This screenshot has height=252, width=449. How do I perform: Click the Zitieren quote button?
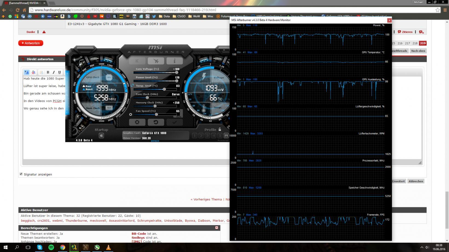pyautogui.click(x=405, y=32)
